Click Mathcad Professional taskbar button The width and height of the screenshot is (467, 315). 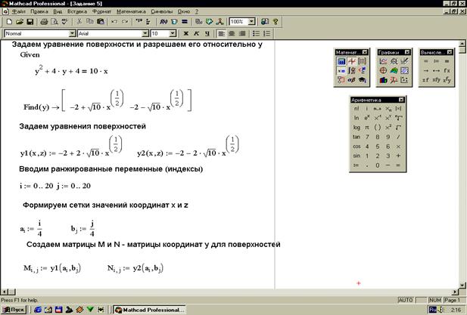coord(150,310)
